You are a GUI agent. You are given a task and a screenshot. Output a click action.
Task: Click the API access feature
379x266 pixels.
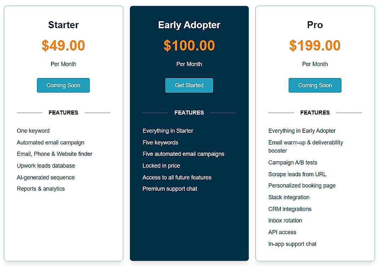pyautogui.click(x=282, y=232)
